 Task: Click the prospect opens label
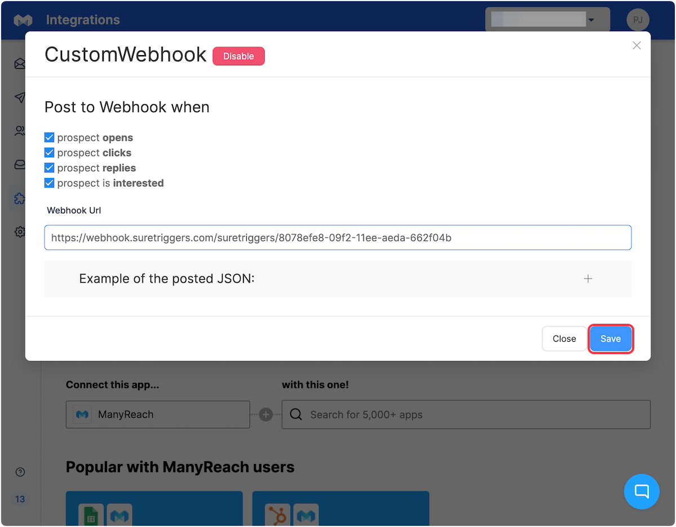point(95,137)
